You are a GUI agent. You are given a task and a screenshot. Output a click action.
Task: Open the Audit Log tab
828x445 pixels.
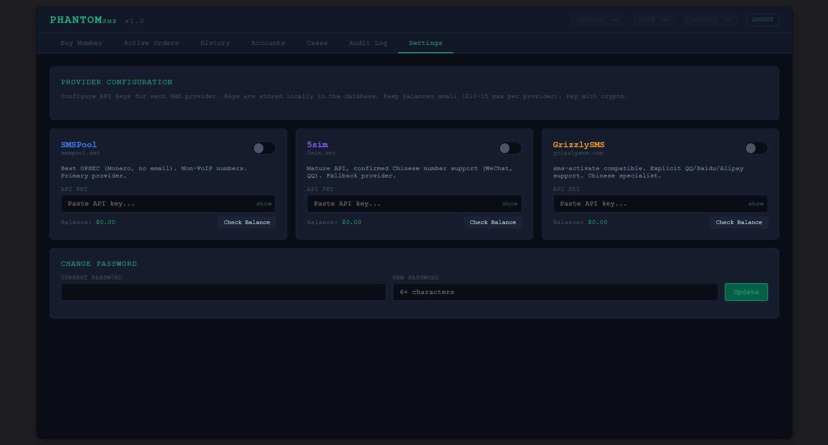(x=368, y=43)
